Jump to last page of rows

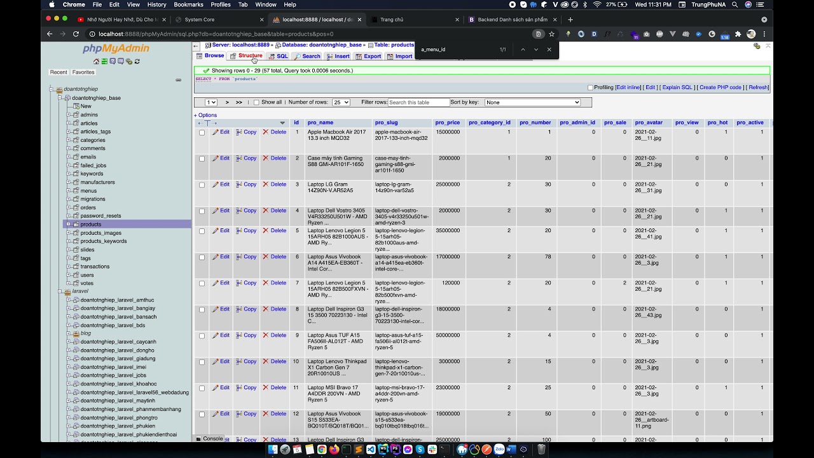click(239, 102)
